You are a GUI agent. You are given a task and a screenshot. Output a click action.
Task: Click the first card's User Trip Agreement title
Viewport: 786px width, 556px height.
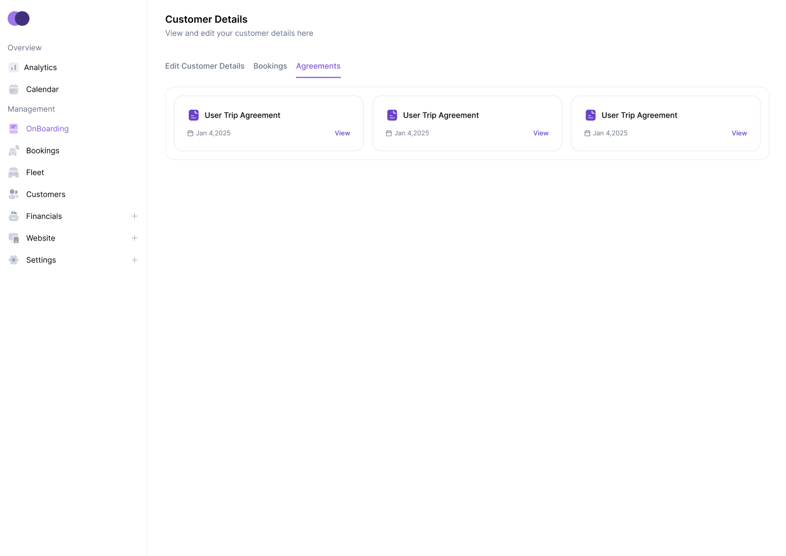(x=242, y=115)
